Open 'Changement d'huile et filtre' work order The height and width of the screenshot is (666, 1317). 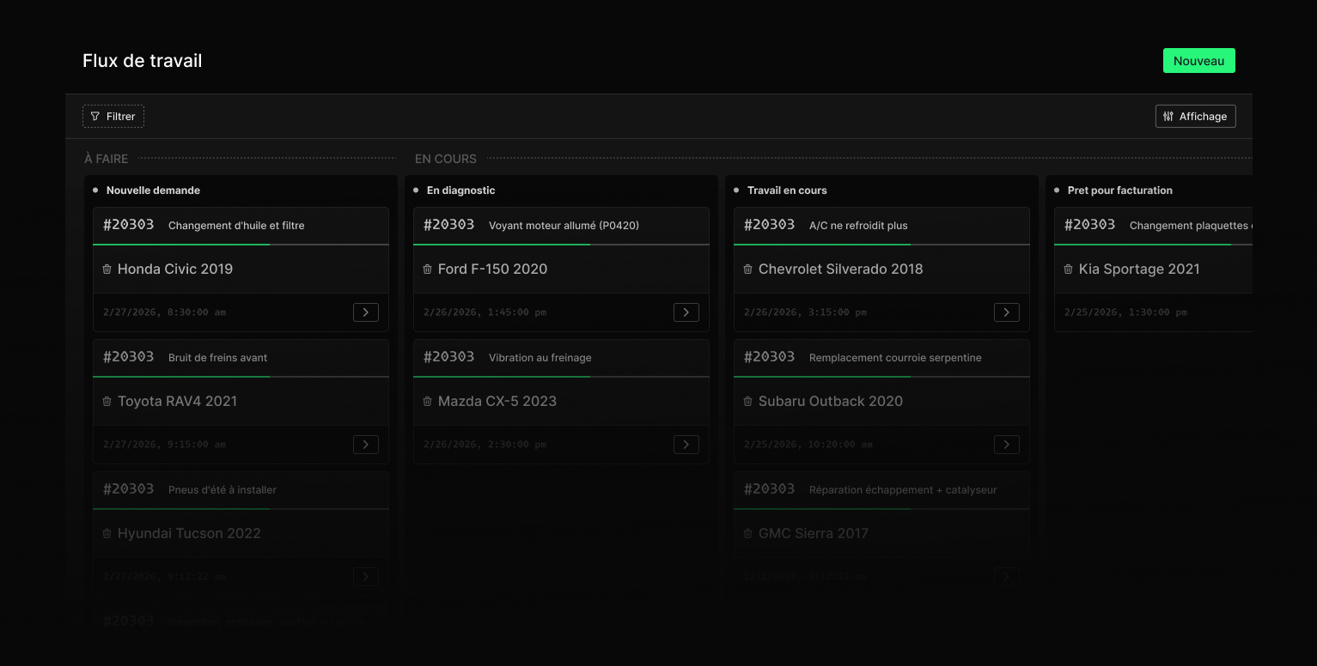tap(236, 226)
